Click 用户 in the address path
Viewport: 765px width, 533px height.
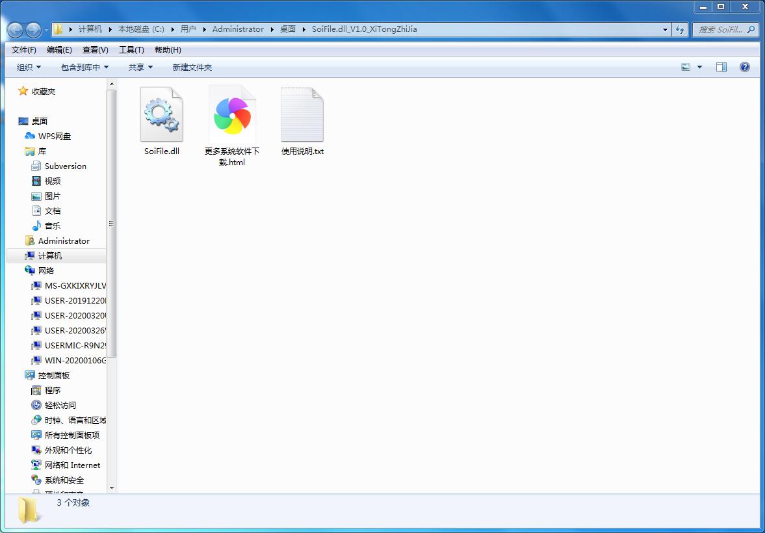pos(188,29)
